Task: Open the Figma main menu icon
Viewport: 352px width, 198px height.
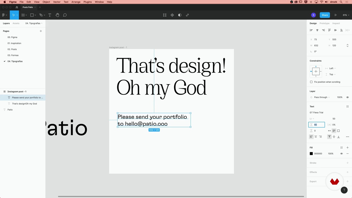Action: 3,15
